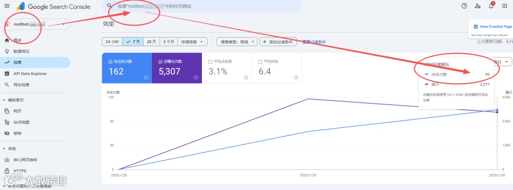The height and width of the screenshot is (190, 513).
Task: Open 站点地图 in sidebar
Action: click(35, 122)
